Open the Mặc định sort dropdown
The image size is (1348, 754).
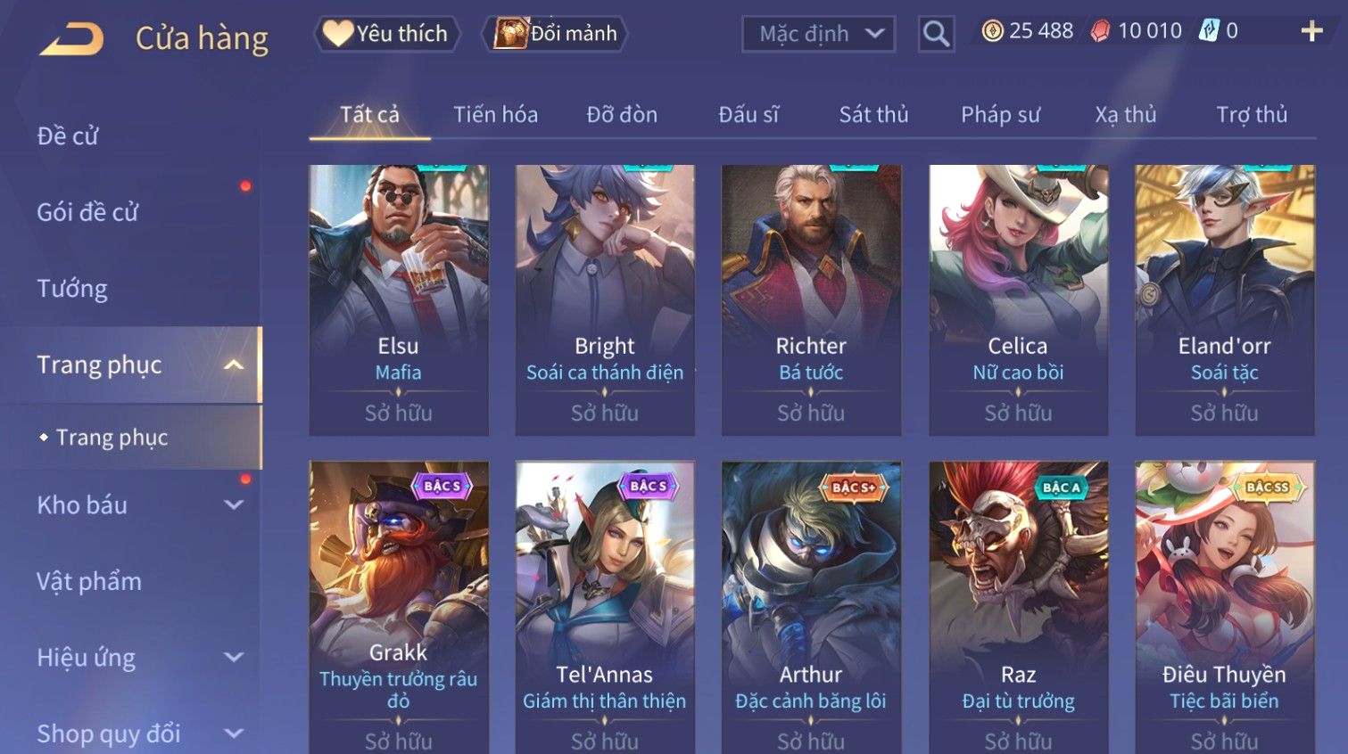click(818, 34)
